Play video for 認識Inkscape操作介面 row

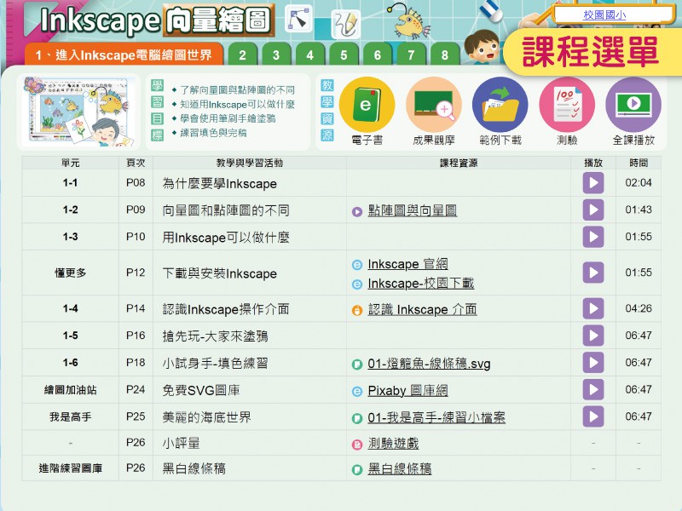coord(593,309)
